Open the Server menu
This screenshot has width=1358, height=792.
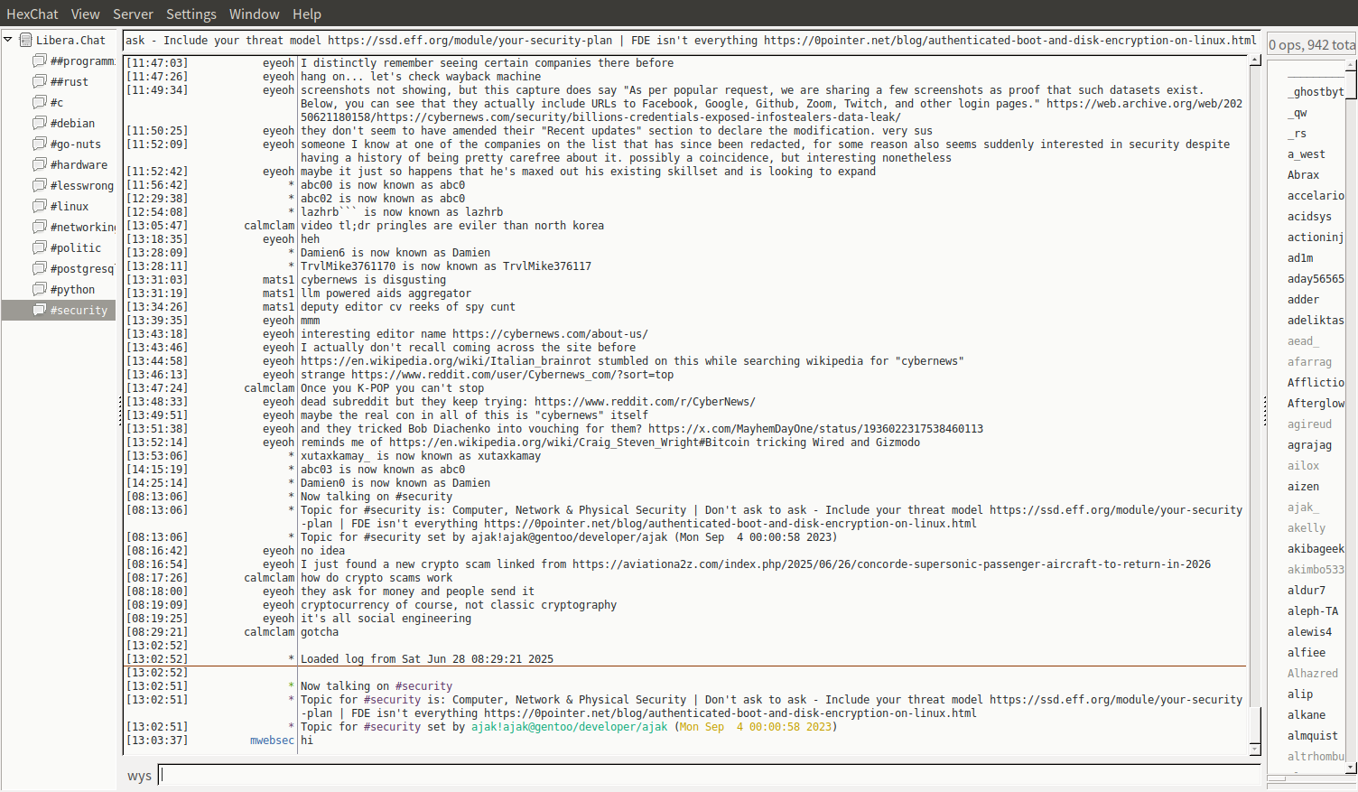pos(133,14)
